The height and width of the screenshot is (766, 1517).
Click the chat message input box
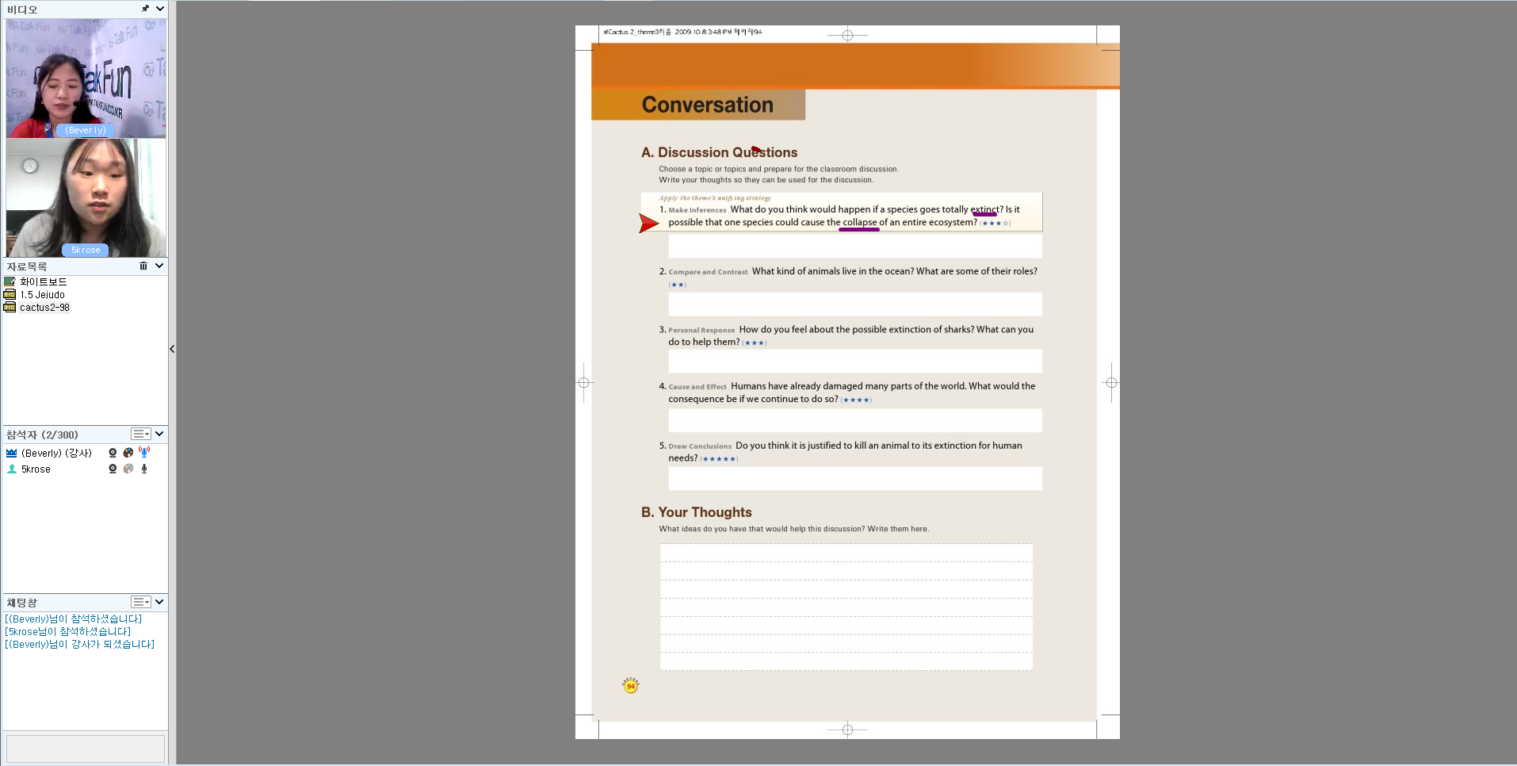[86, 749]
